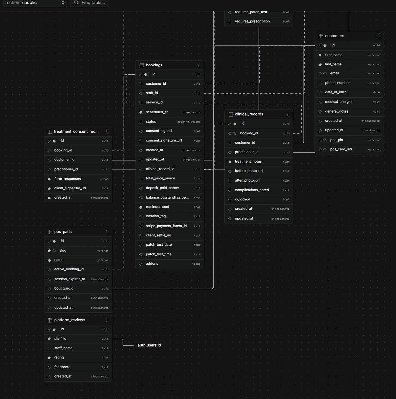The image size is (396, 399).
Task: Click the unique fingerprint icon beside customers email
Action: coord(325,74)
